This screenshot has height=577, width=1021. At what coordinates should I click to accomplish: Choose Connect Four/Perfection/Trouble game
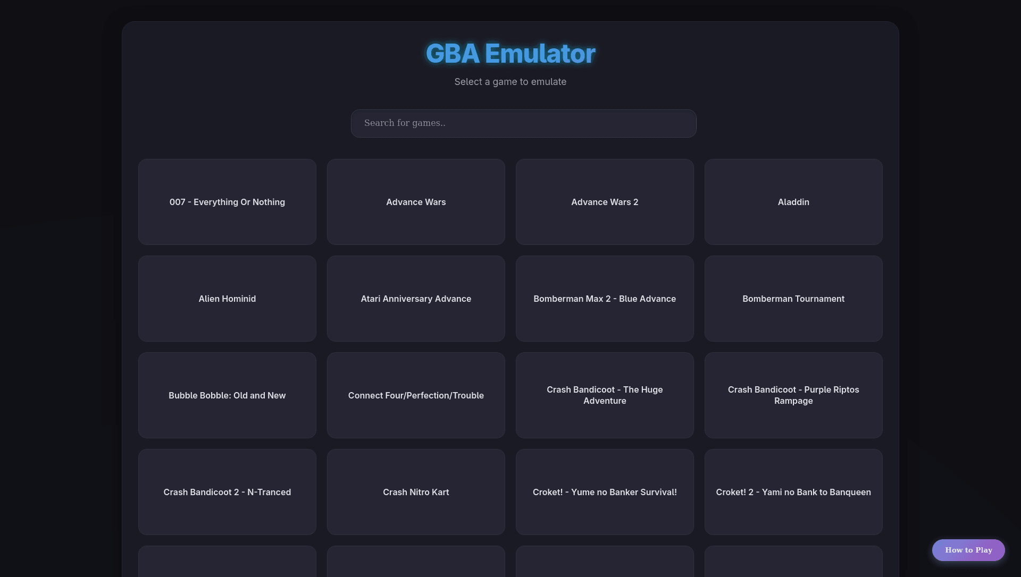click(x=416, y=395)
